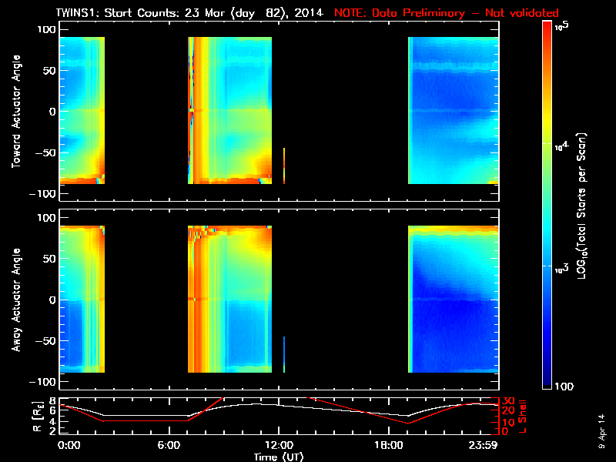Click the "Away Actuator Angle" axis label
The image size is (616, 462).
pyautogui.click(x=16, y=300)
